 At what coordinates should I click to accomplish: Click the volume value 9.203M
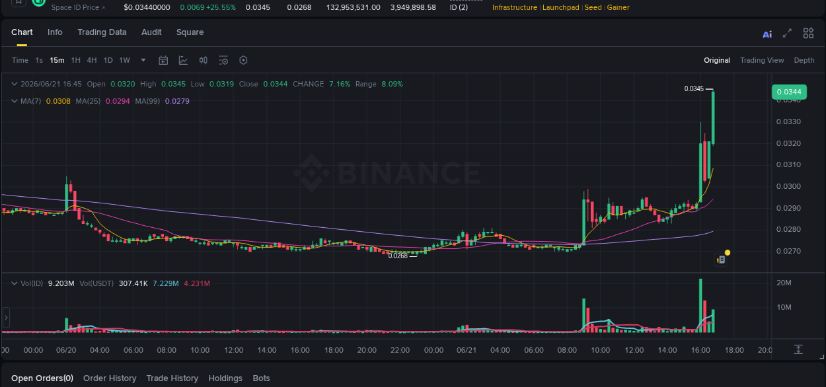[61, 283]
